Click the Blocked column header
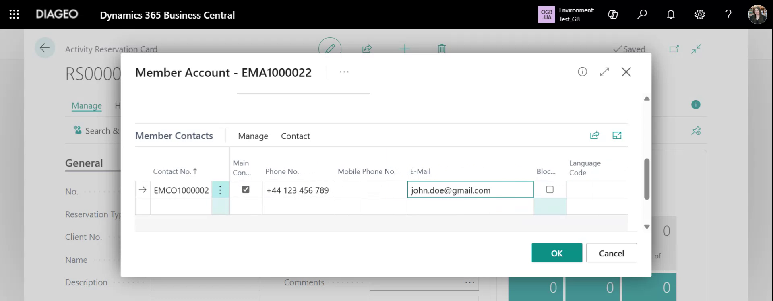The image size is (773, 301). 546,171
